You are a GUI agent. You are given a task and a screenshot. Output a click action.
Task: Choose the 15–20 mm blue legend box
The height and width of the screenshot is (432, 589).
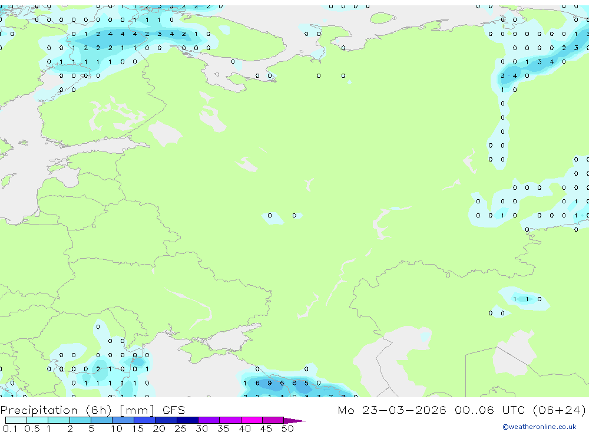pyautogui.click(x=145, y=420)
